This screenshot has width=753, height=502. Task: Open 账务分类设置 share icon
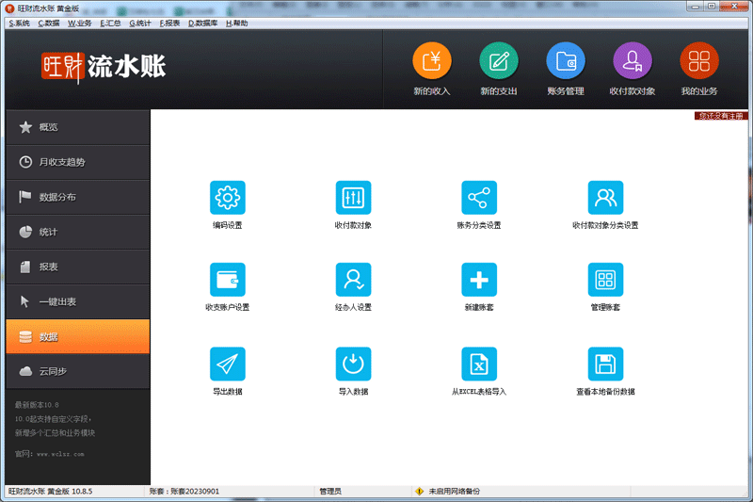point(478,199)
